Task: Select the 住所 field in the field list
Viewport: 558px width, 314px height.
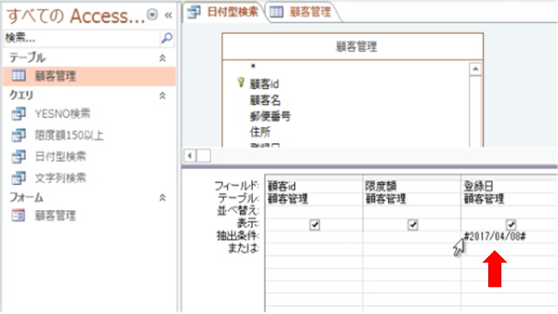Action: point(260,132)
